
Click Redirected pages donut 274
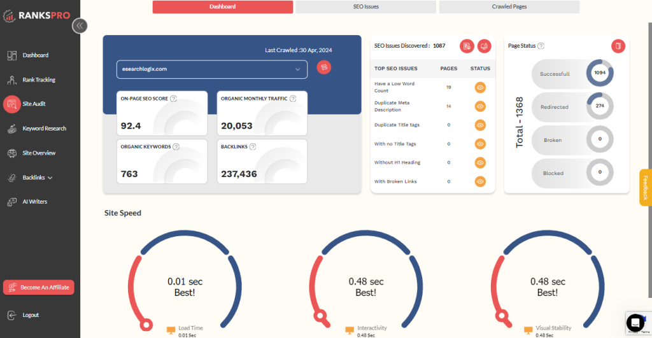600,106
